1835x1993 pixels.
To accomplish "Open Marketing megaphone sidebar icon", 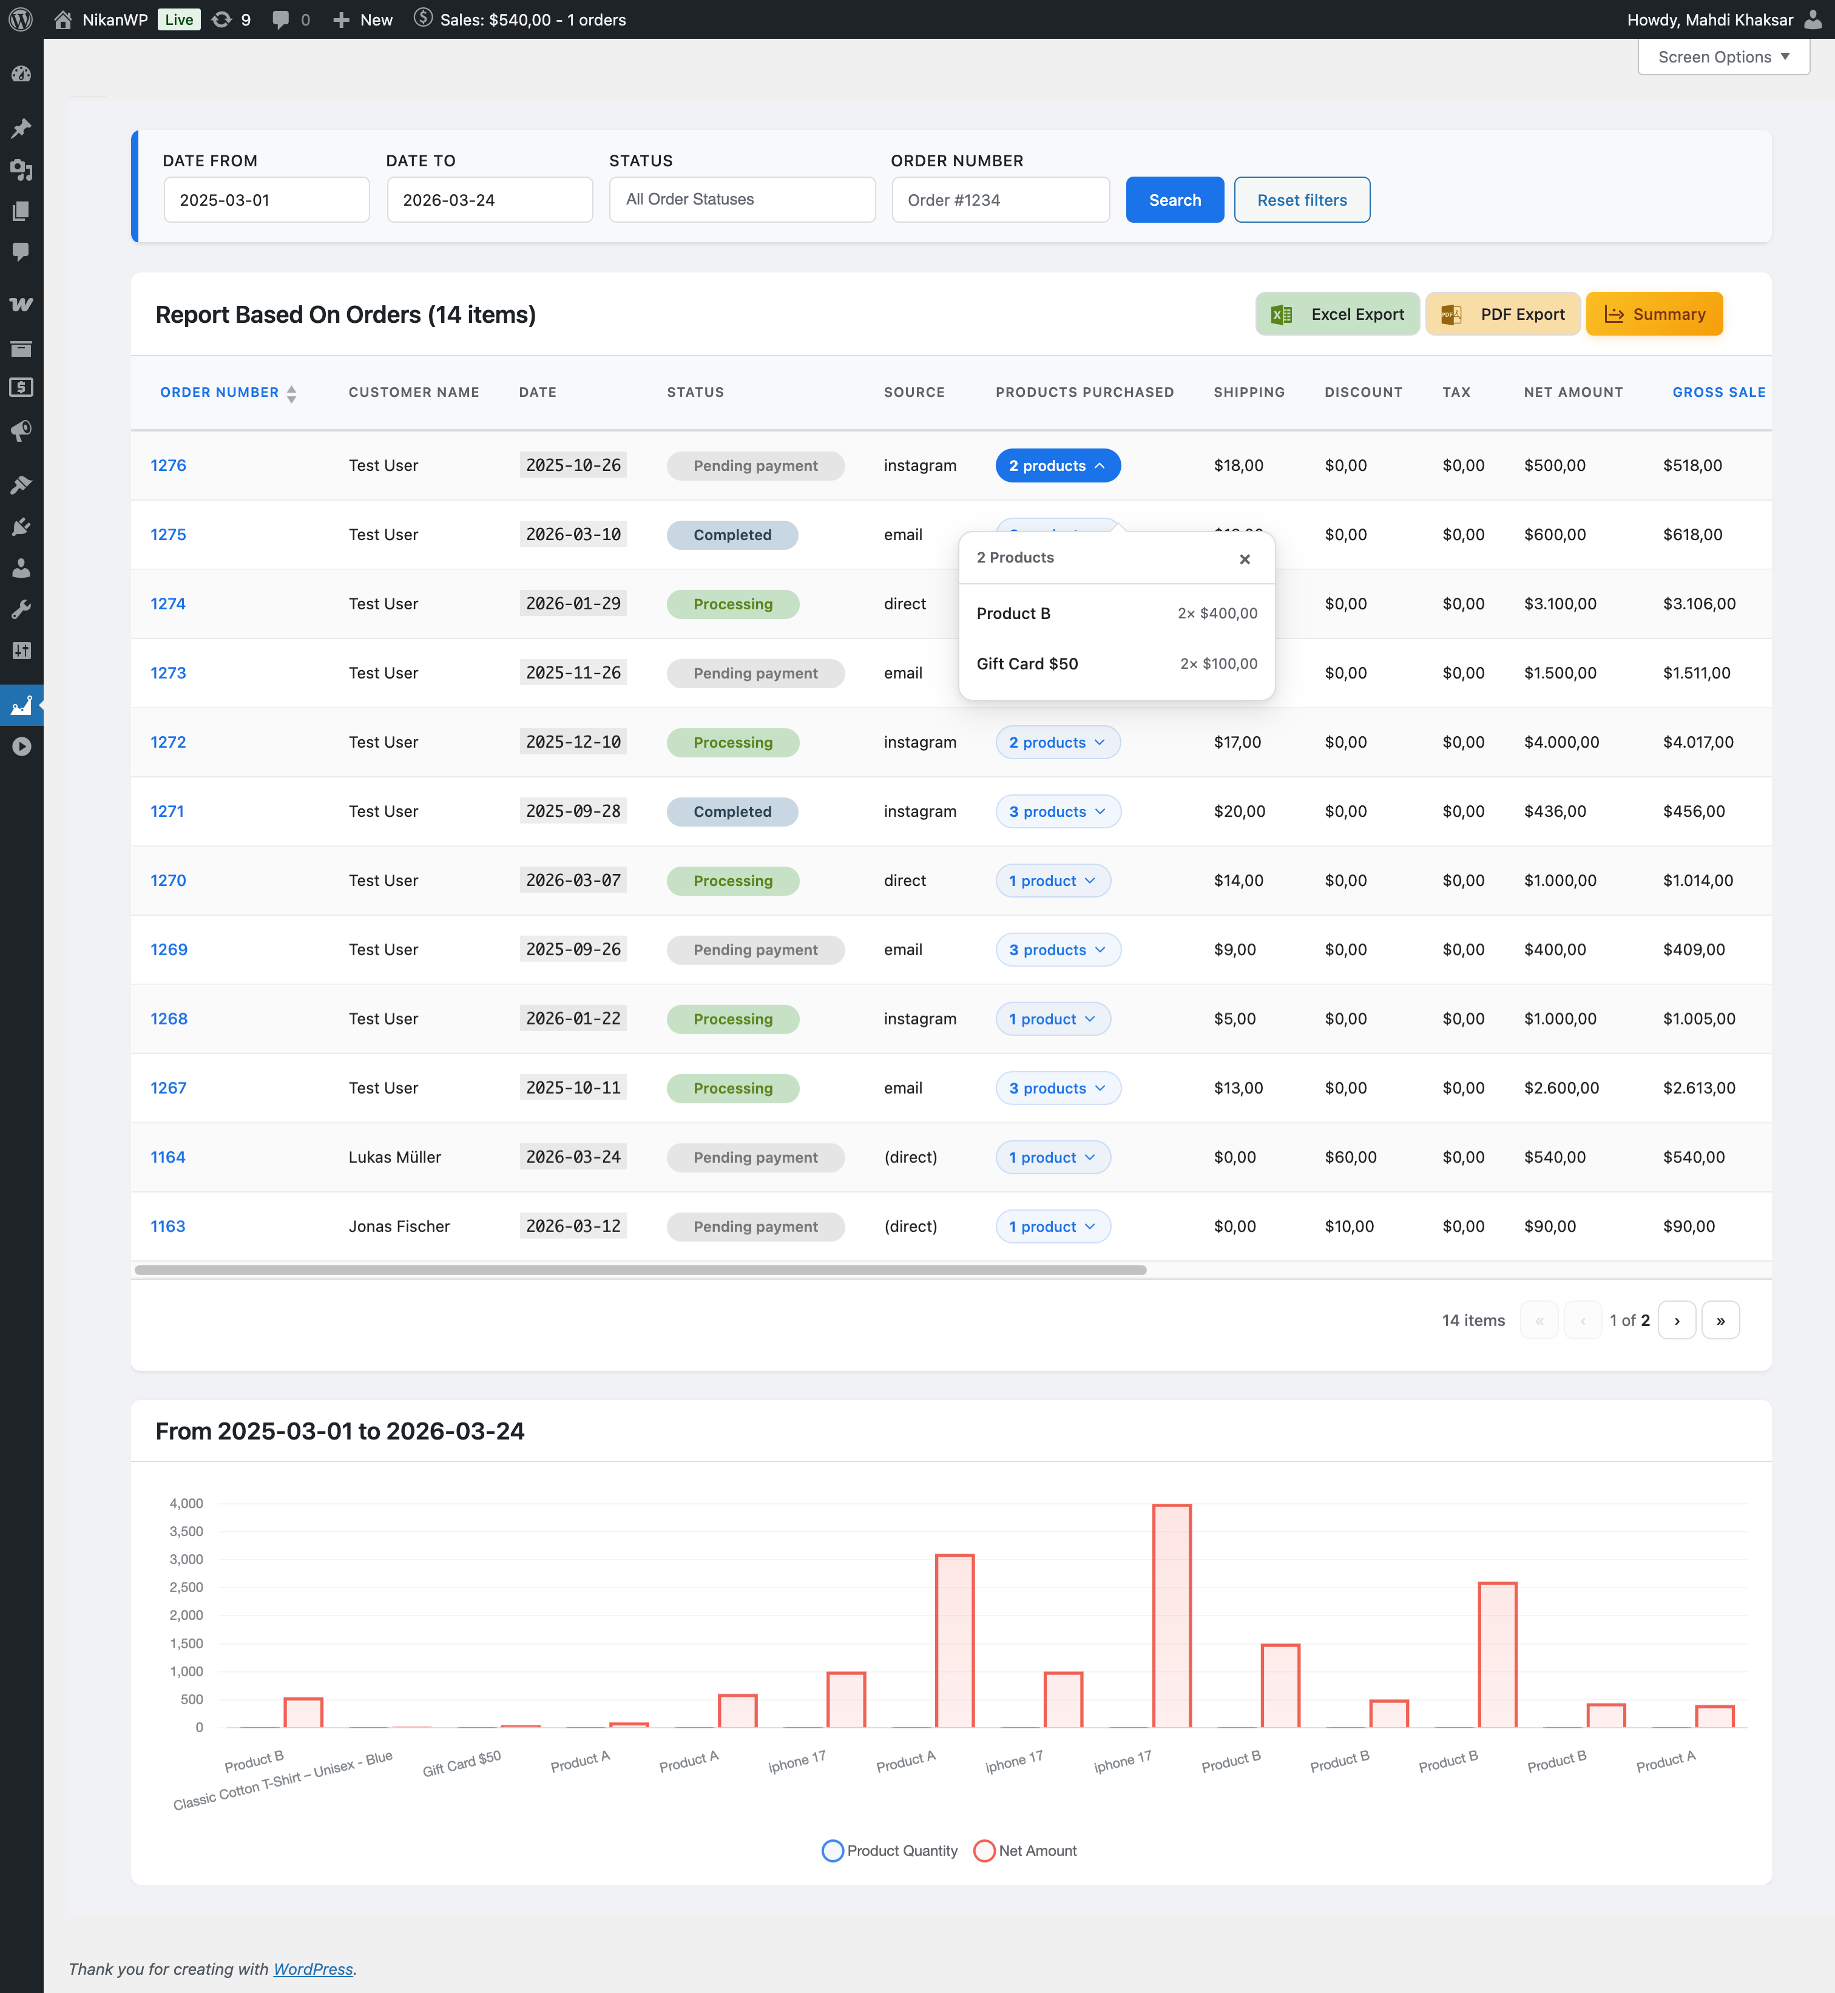I will 21,430.
